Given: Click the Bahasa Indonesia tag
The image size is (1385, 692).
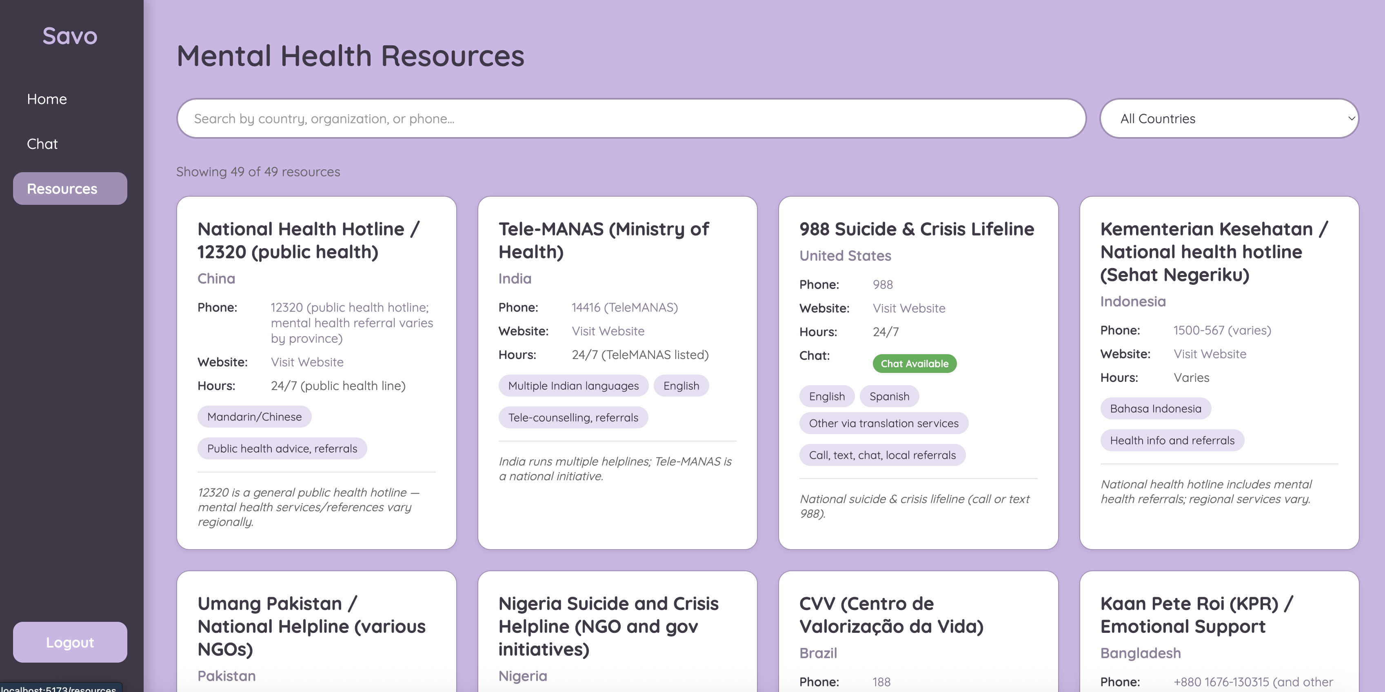Looking at the screenshot, I should pos(1155,409).
